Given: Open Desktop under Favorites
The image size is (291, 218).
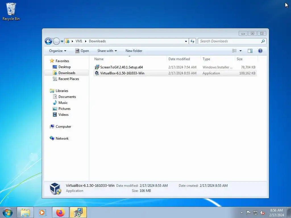Looking at the screenshot, I should (65, 67).
